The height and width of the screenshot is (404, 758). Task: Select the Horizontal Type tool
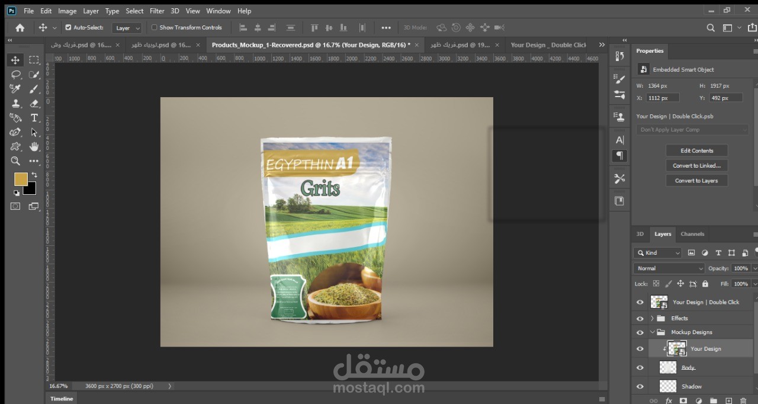tap(34, 117)
